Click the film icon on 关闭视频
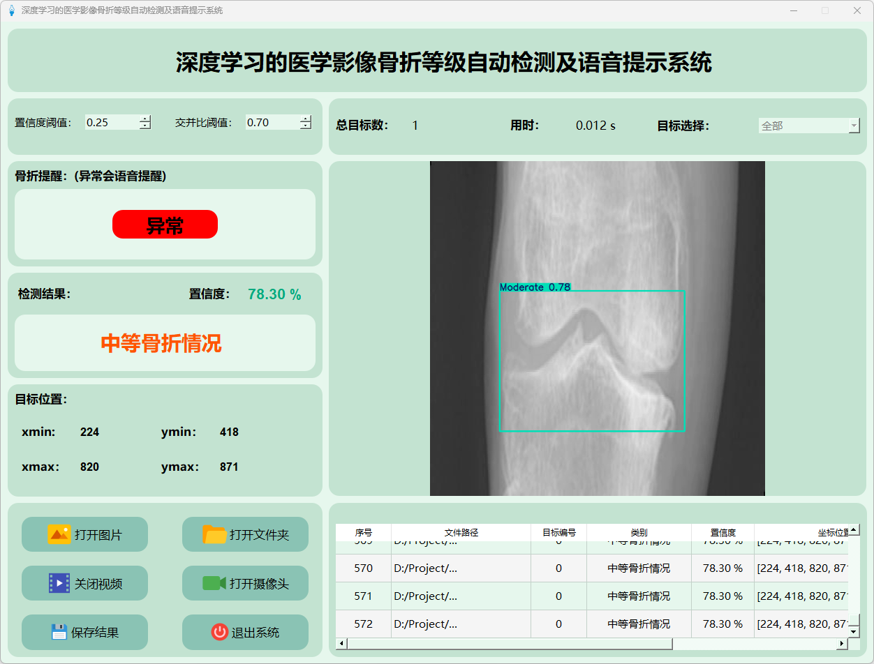The width and height of the screenshot is (874, 664). pyautogui.click(x=59, y=583)
